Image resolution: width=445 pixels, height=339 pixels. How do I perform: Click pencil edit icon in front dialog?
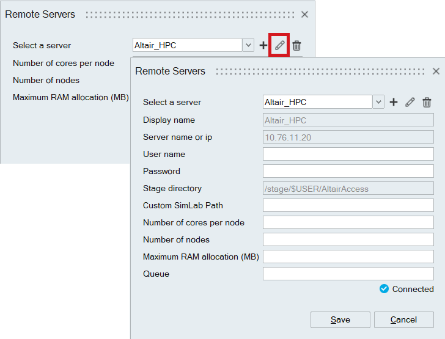click(410, 102)
